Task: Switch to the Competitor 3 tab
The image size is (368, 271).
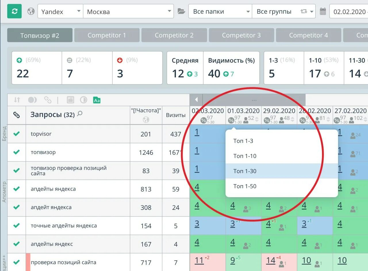Action: pyautogui.click(x=241, y=35)
